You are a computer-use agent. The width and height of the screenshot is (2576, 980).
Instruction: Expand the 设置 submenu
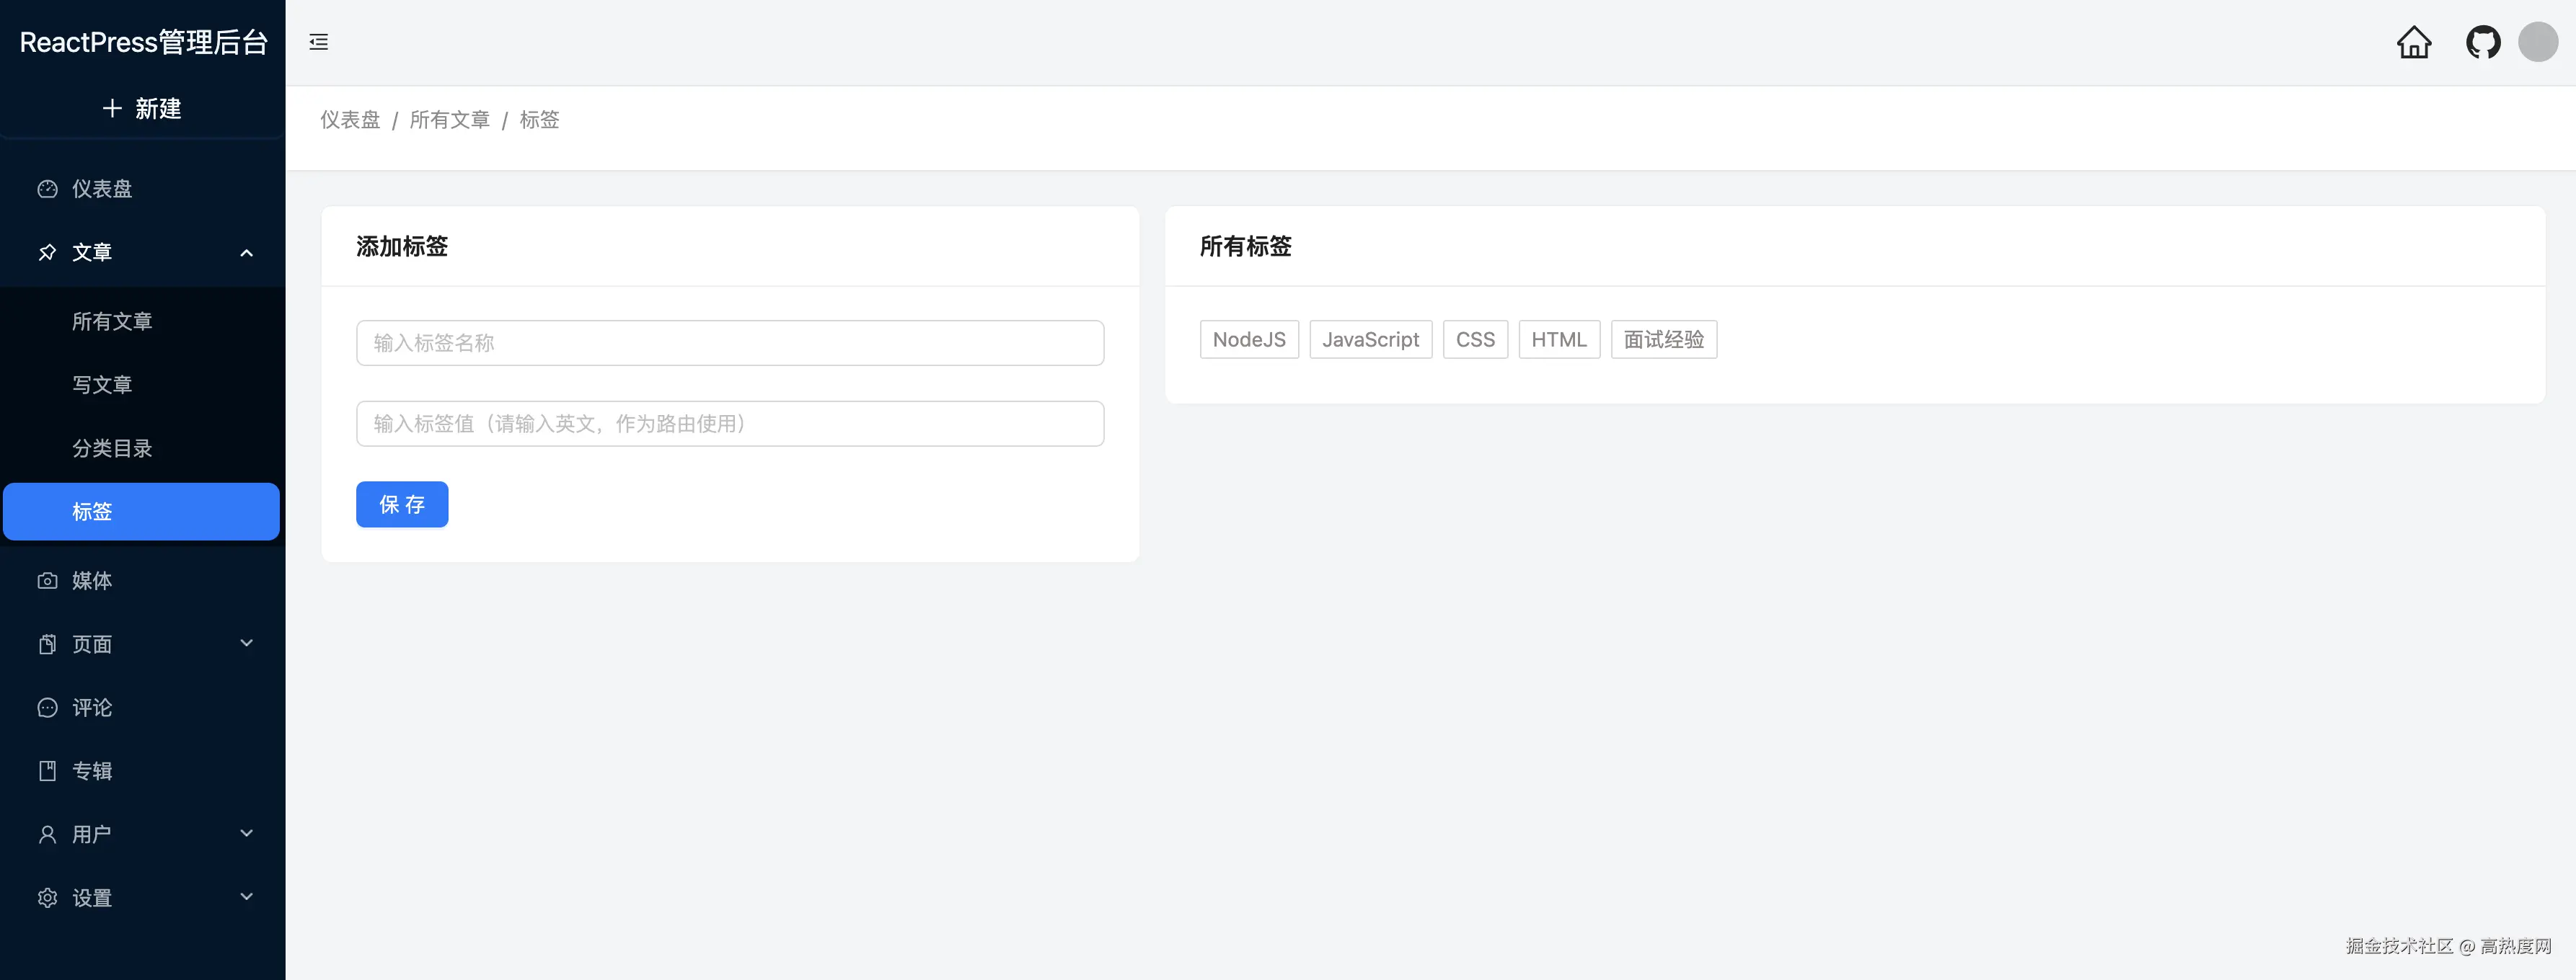[x=247, y=897]
